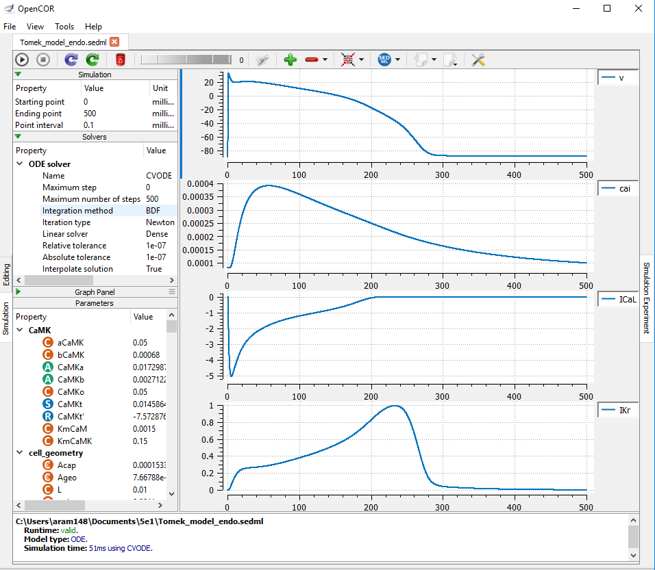Clear simulation data with the red bin icon

coord(121,60)
